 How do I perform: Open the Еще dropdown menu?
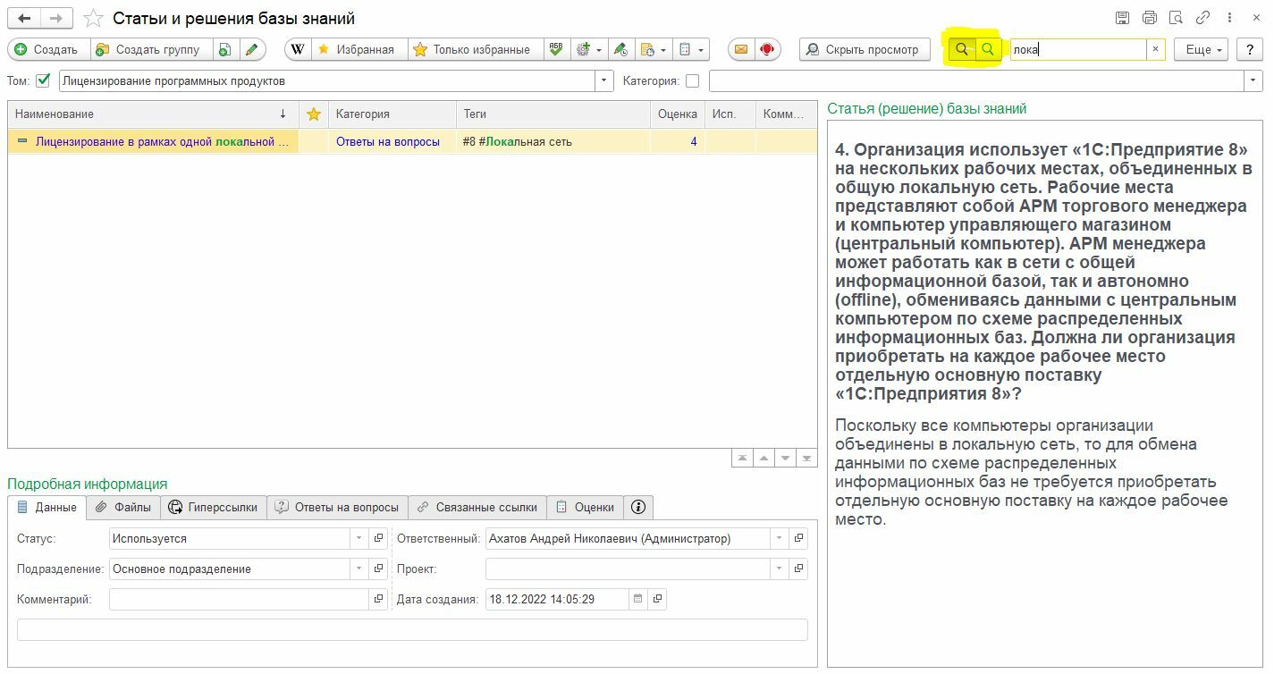pyautogui.click(x=1201, y=49)
